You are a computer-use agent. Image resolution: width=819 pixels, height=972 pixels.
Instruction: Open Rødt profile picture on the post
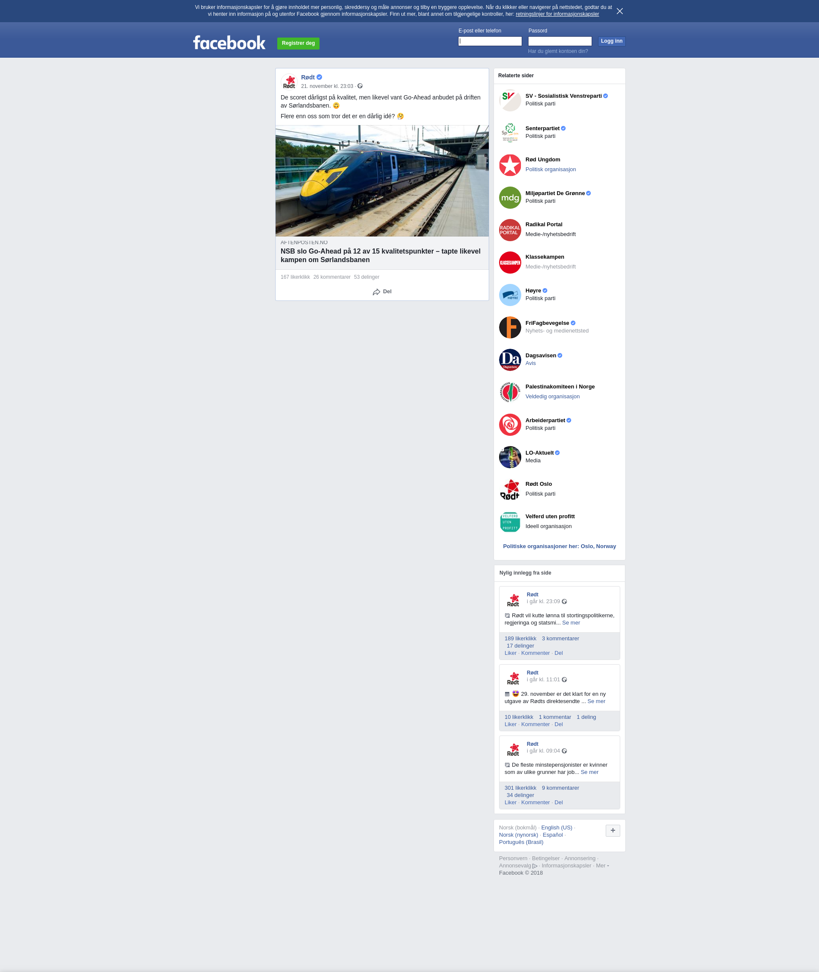click(x=289, y=82)
